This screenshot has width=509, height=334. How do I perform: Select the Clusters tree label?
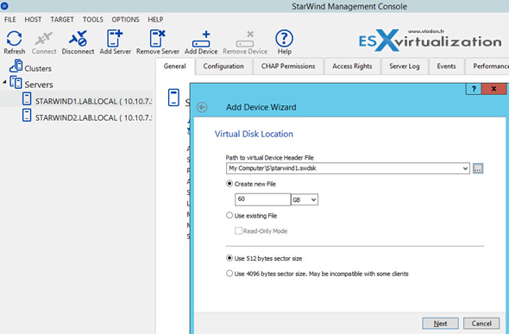coord(38,68)
